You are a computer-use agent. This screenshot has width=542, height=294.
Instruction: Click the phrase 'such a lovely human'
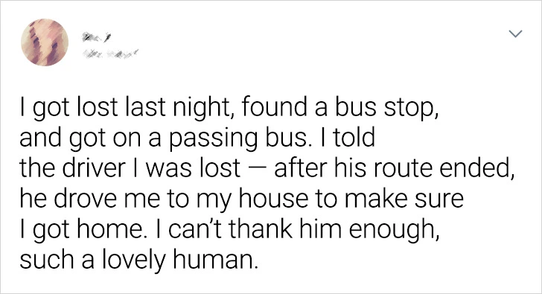coord(139,261)
